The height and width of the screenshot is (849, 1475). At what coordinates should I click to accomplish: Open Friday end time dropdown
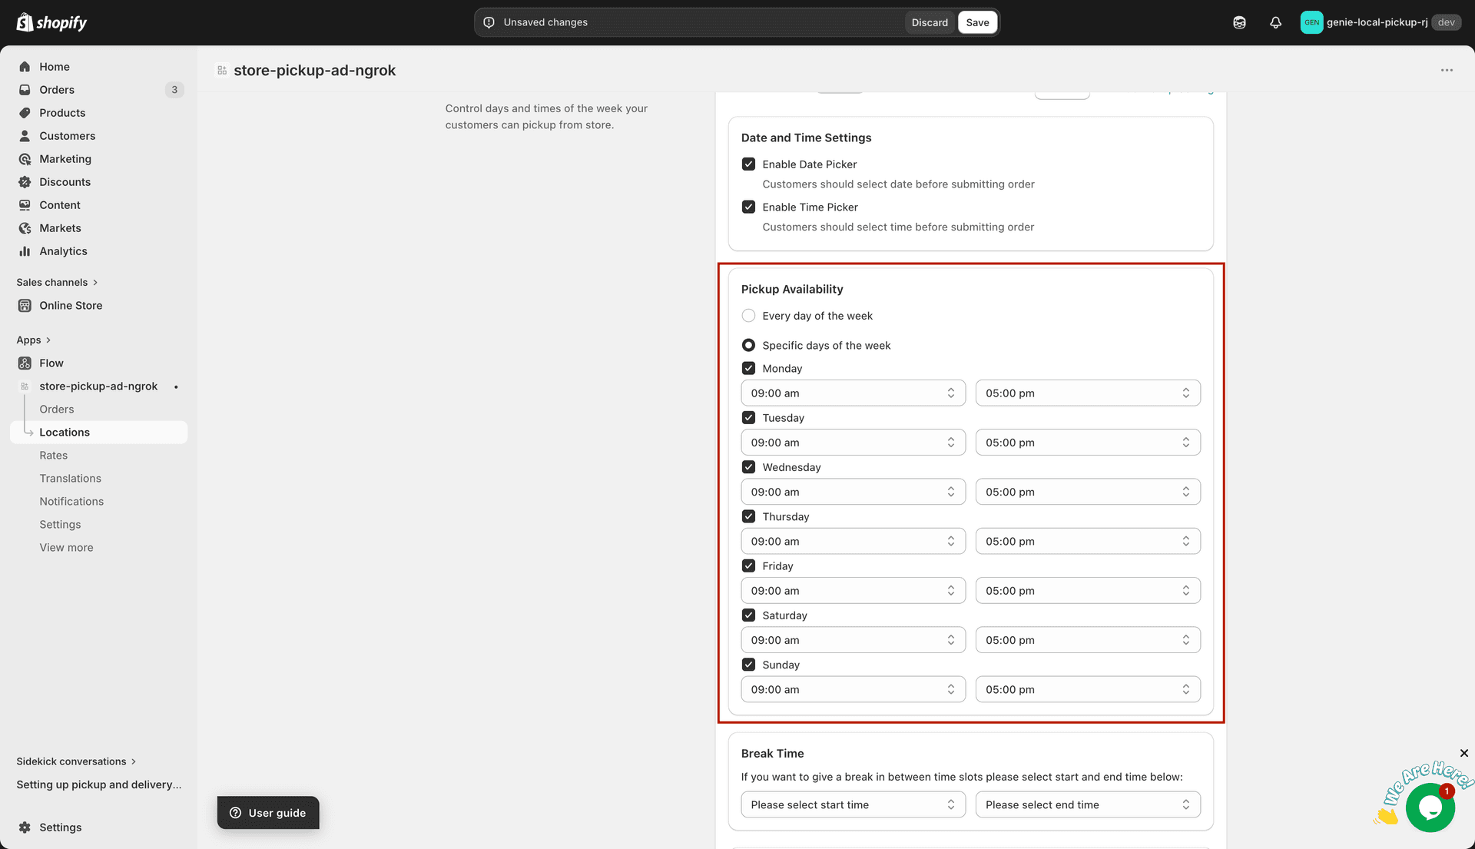pyautogui.click(x=1087, y=591)
